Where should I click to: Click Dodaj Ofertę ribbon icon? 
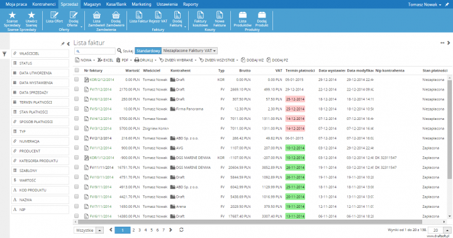tap(74, 15)
